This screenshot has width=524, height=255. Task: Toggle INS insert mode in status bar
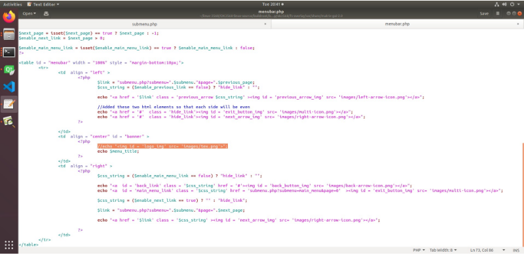click(x=515, y=250)
